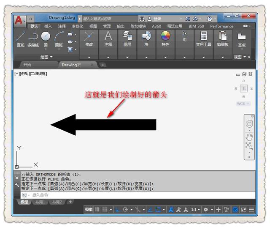Switch to the 管理 (Manage) ribbon tab
Viewport: 270px width, 230px height.
pyautogui.click(x=107, y=26)
